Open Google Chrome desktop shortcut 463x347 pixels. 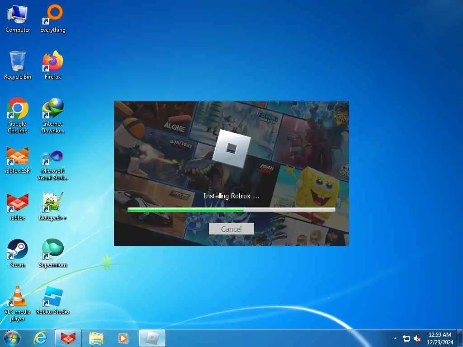pyautogui.click(x=18, y=116)
